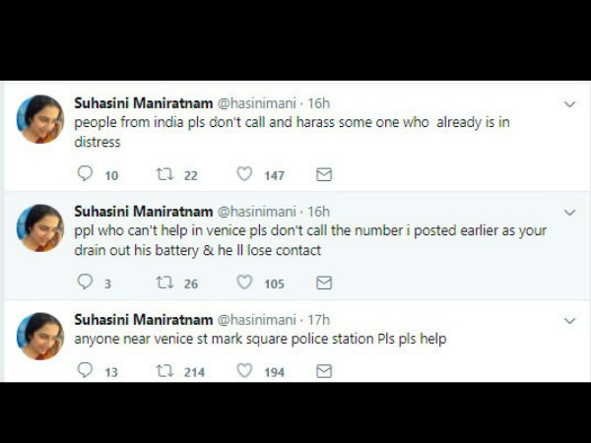Reply to the Venice St Mark Square tweet
The width and height of the screenshot is (591, 443).
click(x=85, y=370)
